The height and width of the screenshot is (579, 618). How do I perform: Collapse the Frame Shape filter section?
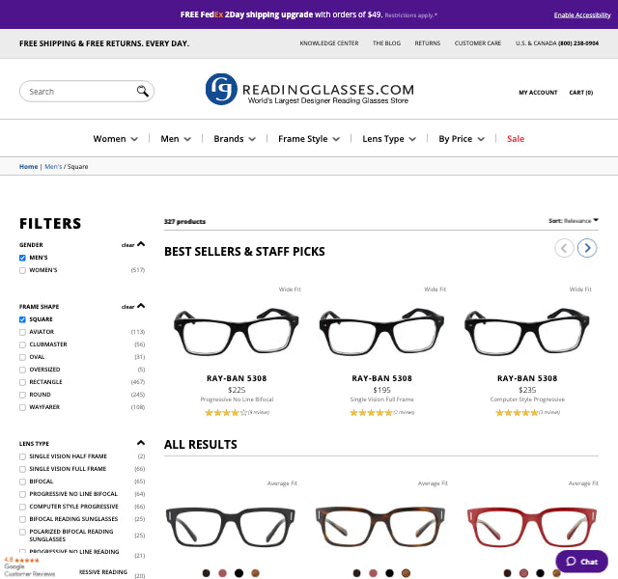[x=141, y=306]
